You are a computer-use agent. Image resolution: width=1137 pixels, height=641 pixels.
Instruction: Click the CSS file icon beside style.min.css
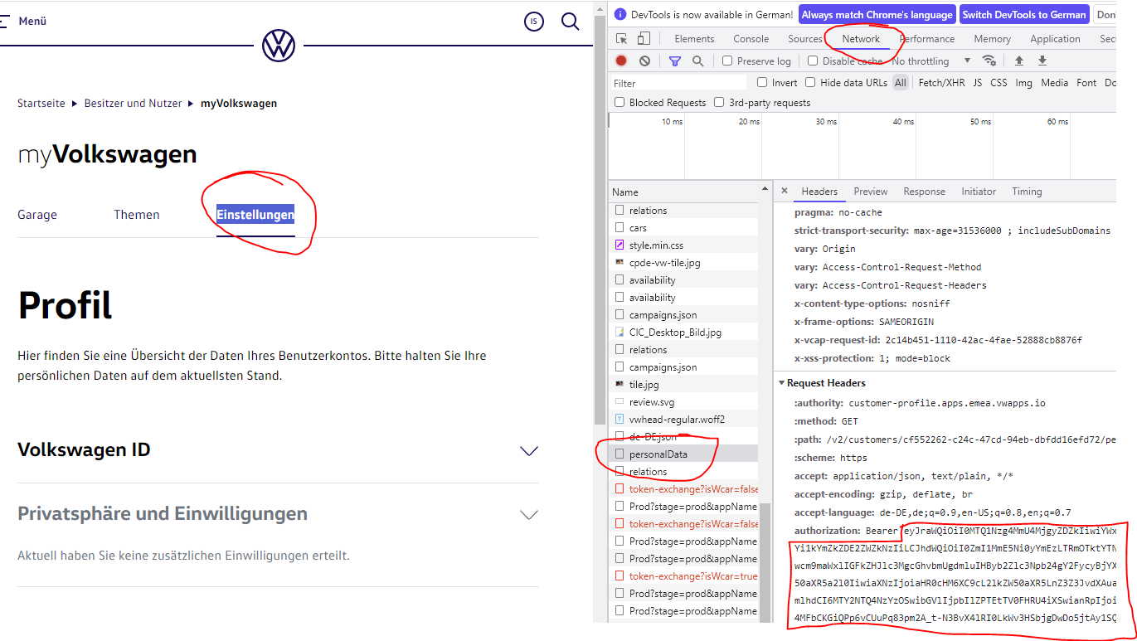(x=620, y=245)
